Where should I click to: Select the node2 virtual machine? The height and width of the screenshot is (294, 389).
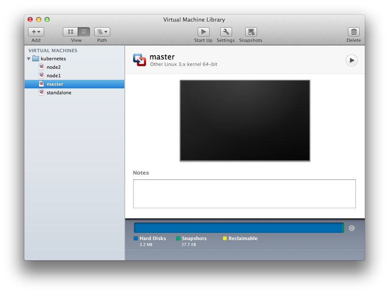pos(74,67)
